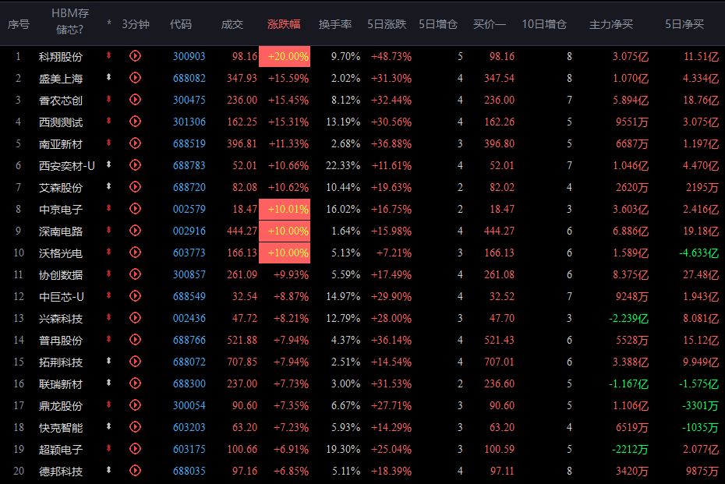Screen dimensions: 725x484
Task: Click the -4.633亿 5-day net buy value
Action: (x=698, y=253)
